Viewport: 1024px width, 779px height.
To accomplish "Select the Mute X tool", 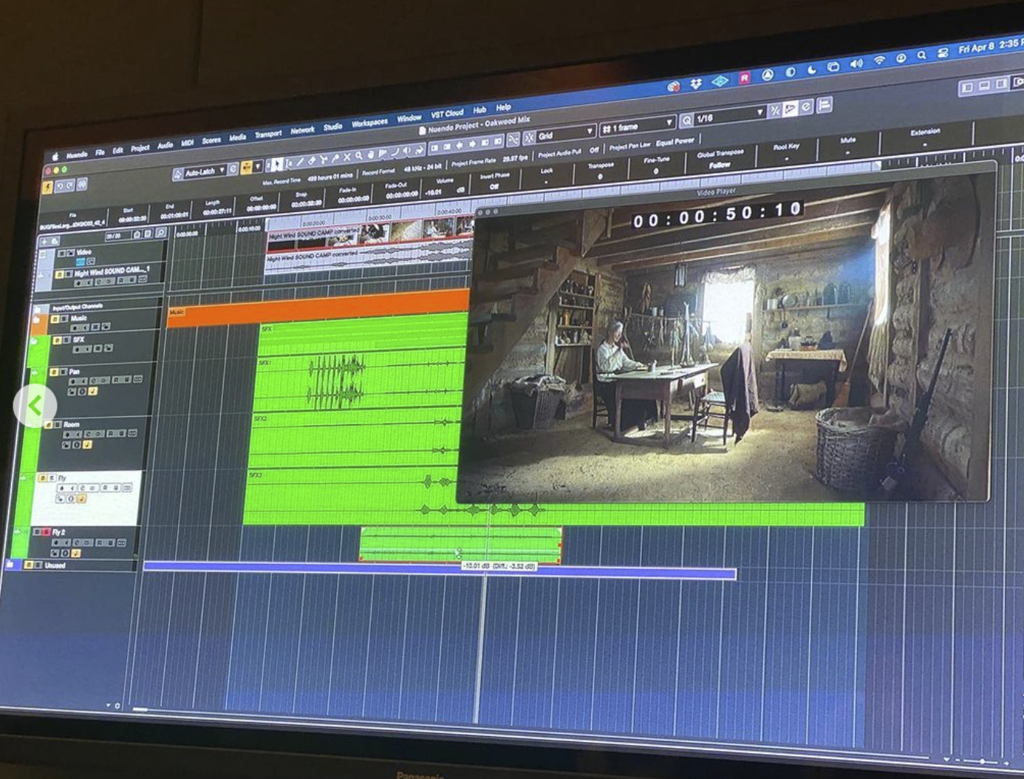I will coord(347,157).
